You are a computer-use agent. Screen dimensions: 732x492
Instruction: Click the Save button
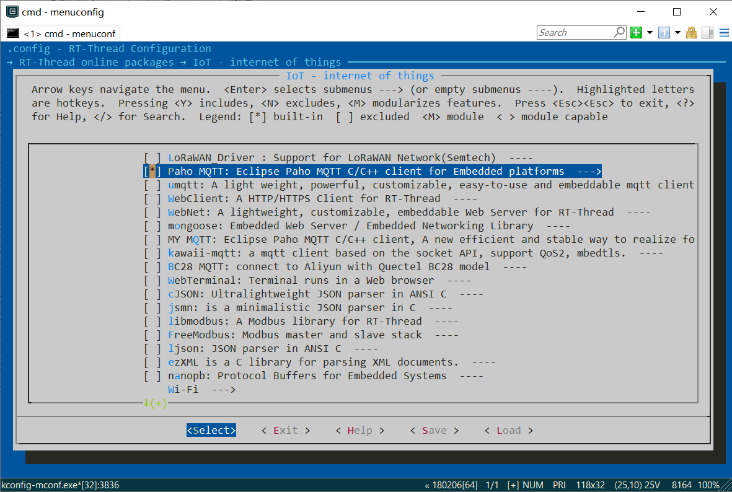coord(434,431)
